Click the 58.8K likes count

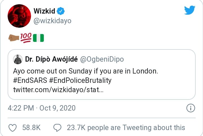click(x=31, y=128)
